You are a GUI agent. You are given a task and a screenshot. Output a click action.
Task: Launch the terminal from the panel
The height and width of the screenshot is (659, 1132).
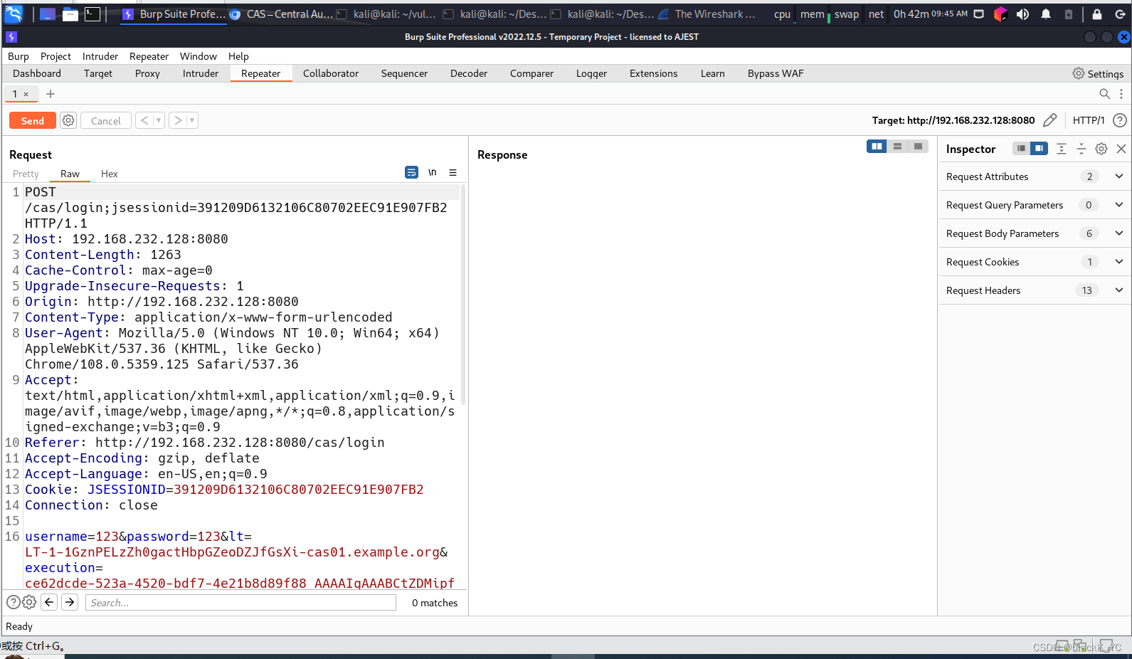(x=92, y=14)
